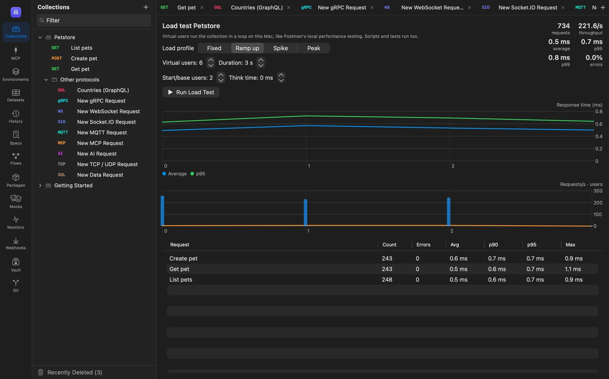The height and width of the screenshot is (379, 609).
Task: Open Recently Deleted trash
Action: (70, 372)
